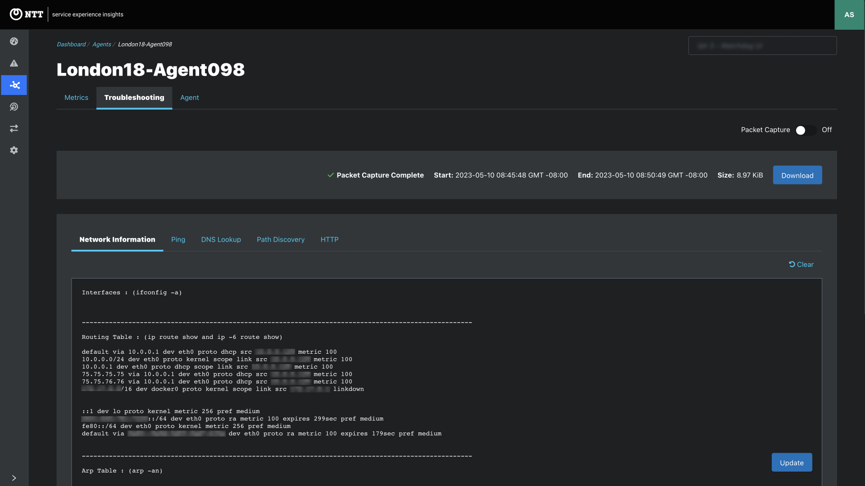Viewport: 865px width, 486px height.
Task: Click the London18-Agent098 page title
Action: (x=150, y=70)
